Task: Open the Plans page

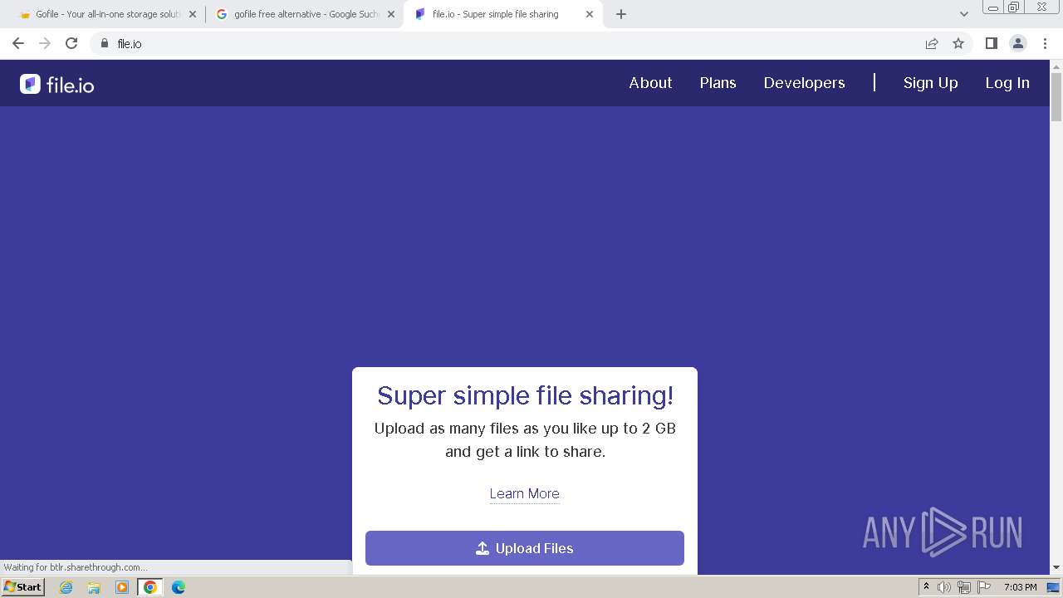Action: 718,83
